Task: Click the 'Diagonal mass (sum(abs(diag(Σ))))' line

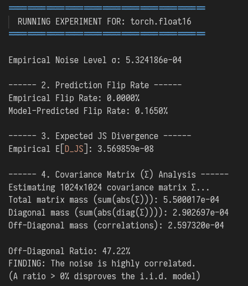Action: point(118,212)
